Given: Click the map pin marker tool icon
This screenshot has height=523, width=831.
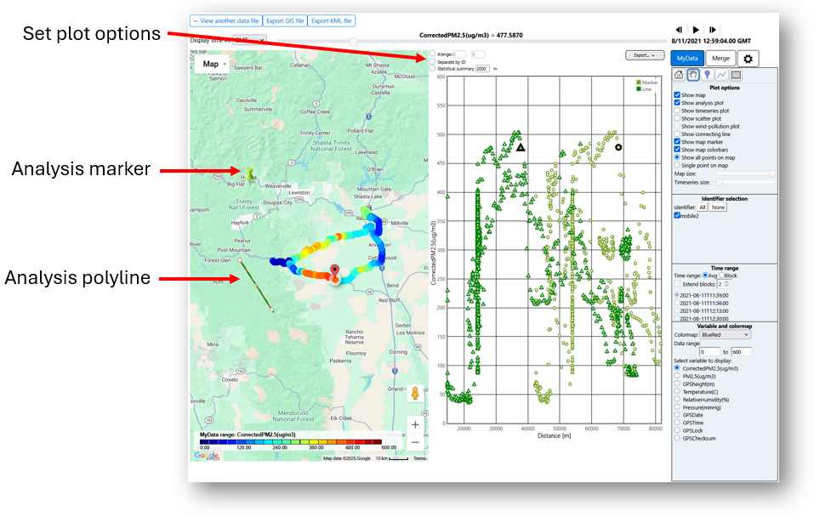Looking at the screenshot, I should (707, 75).
